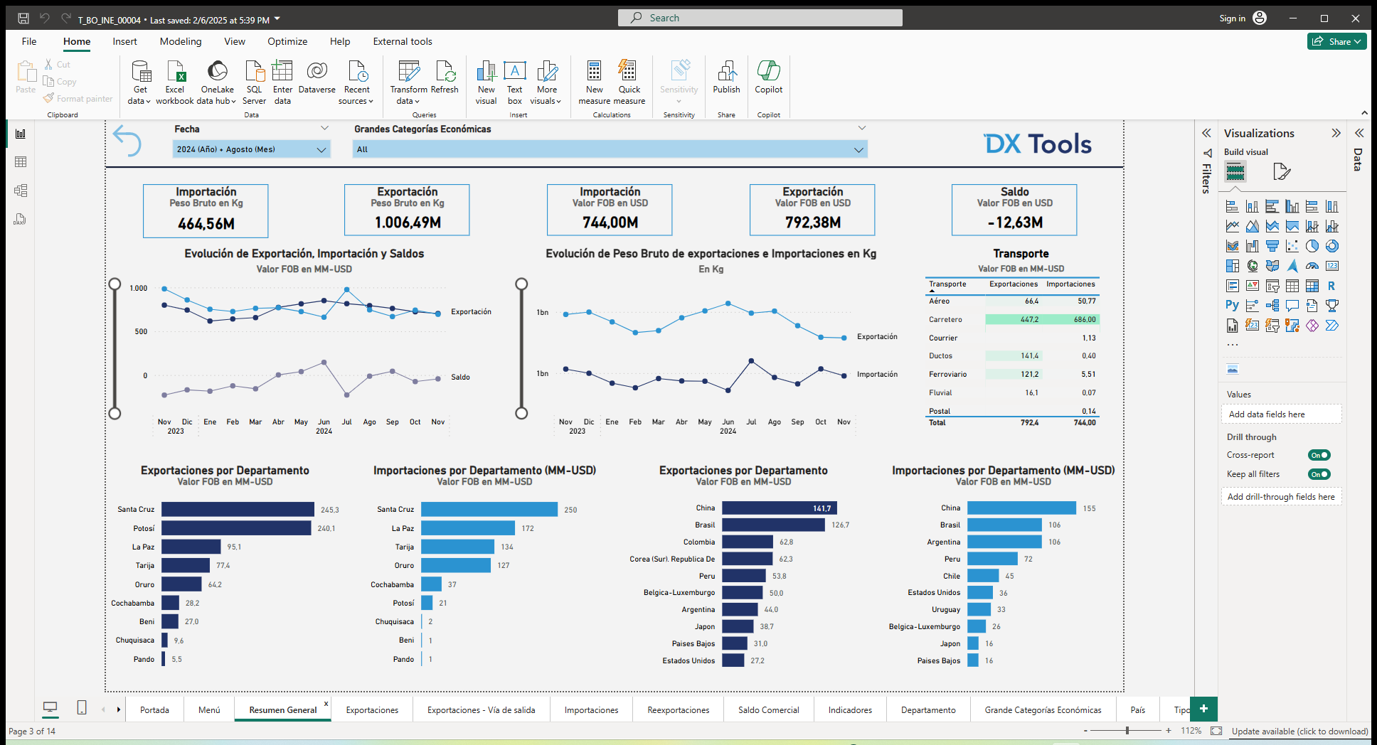1377x745 pixels.
Task: Select the pie chart visualization icon
Action: (x=1311, y=246)
